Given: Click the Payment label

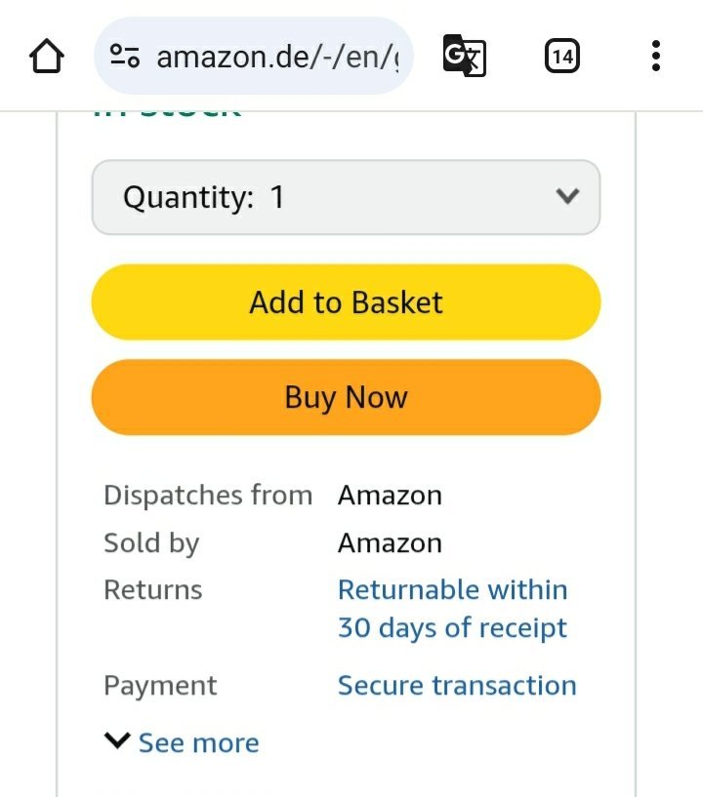Looking at the screenshot, I should (160, 686).
